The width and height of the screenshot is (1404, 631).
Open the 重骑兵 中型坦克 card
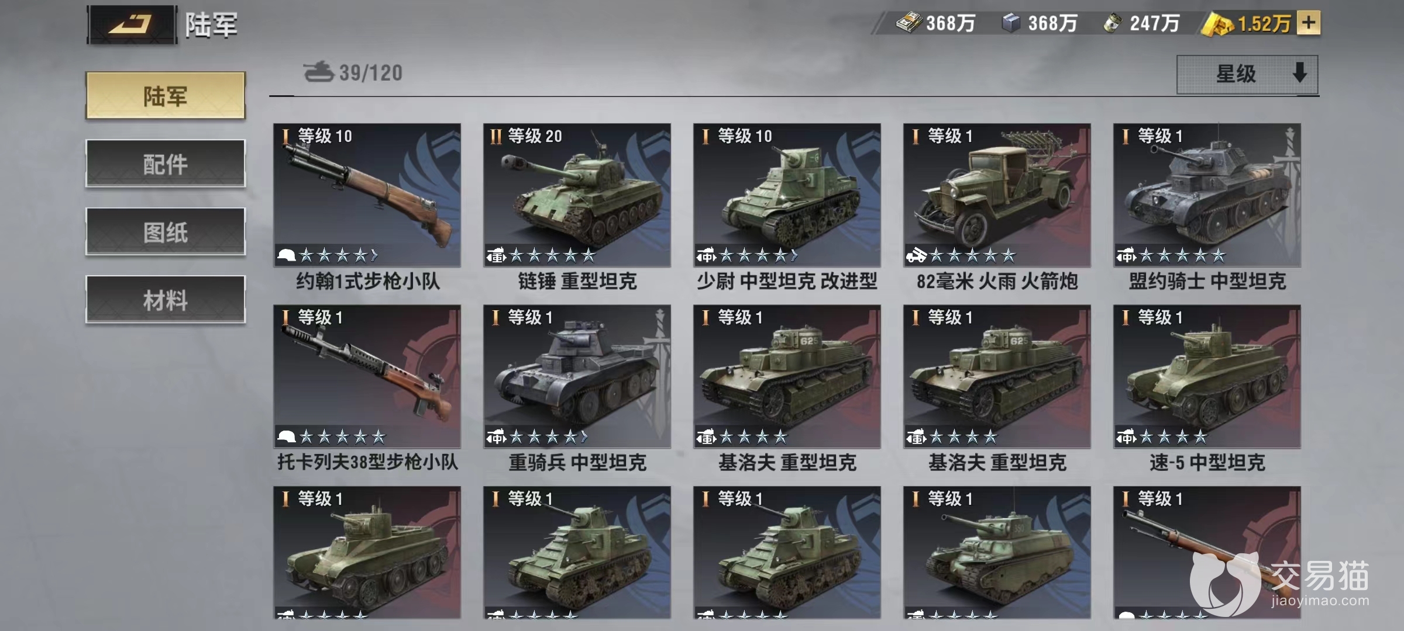577,389
